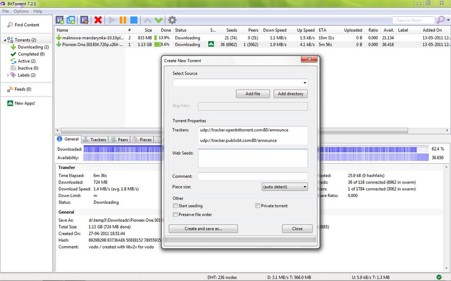This screenshot has height=281, width=451.
Task: Click the red X Remove torrent icon
Action: (x=98, y=20)
